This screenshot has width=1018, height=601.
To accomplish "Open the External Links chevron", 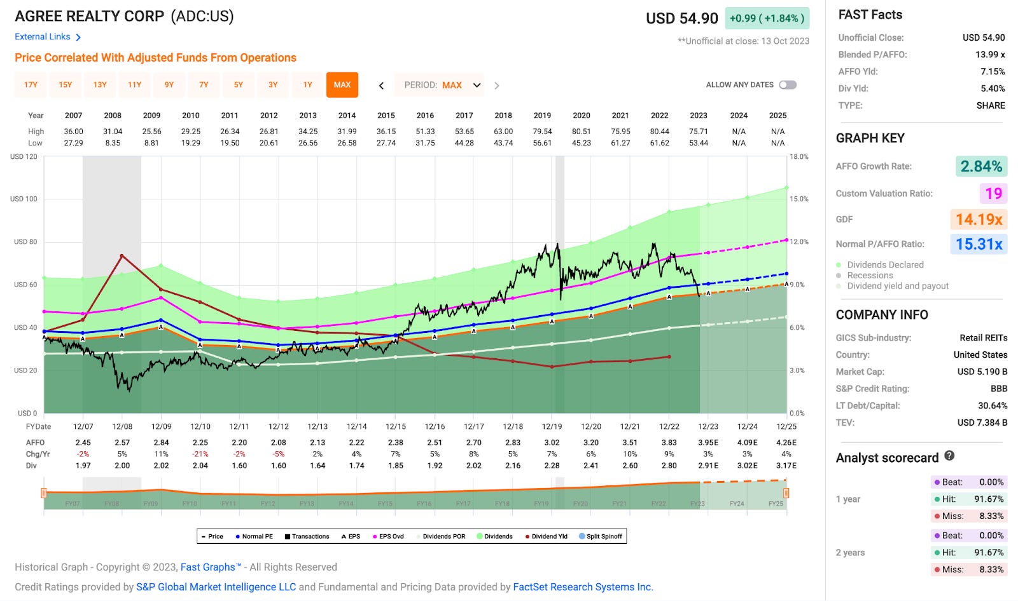I will 78,37.
